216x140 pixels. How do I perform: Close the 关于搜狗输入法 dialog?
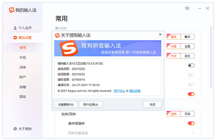pos(160,35)
